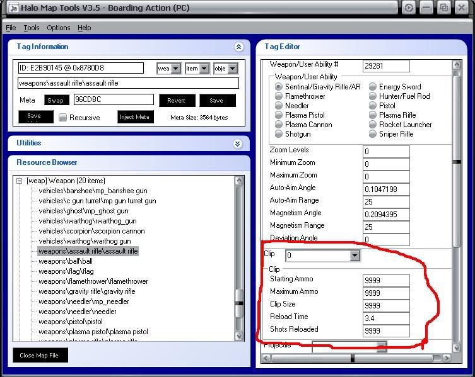Select Shotgun weapon ability

278,134
